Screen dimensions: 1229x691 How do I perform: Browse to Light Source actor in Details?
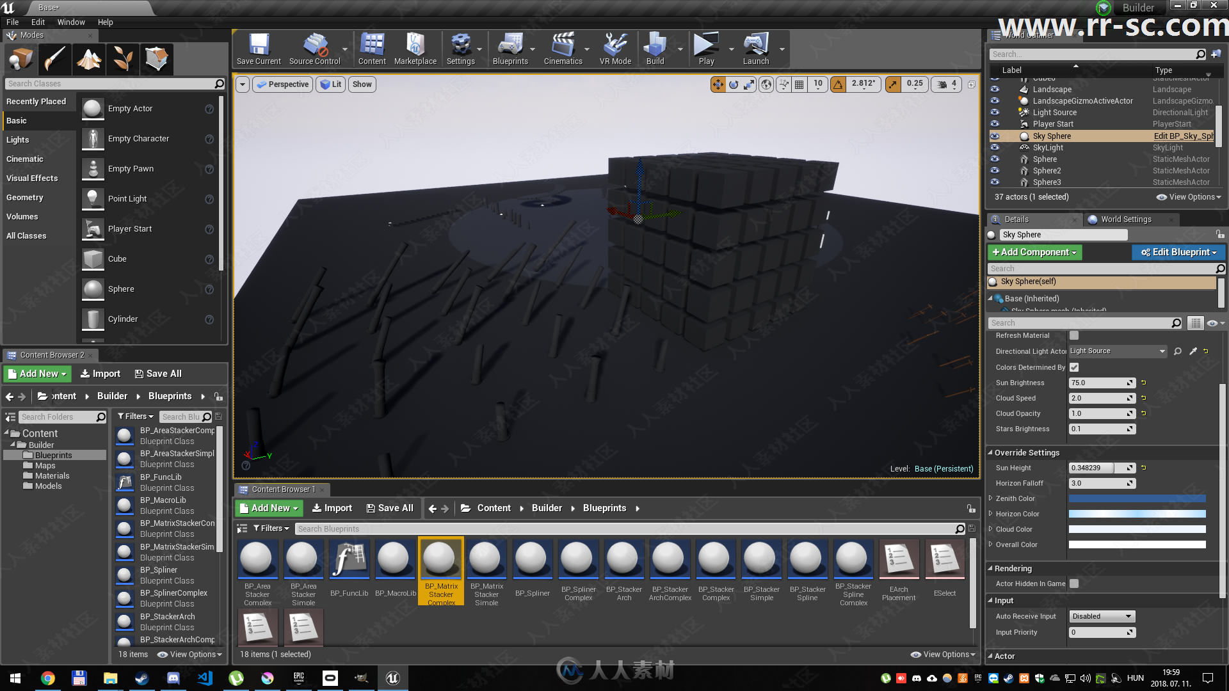tap(1178, 351)
